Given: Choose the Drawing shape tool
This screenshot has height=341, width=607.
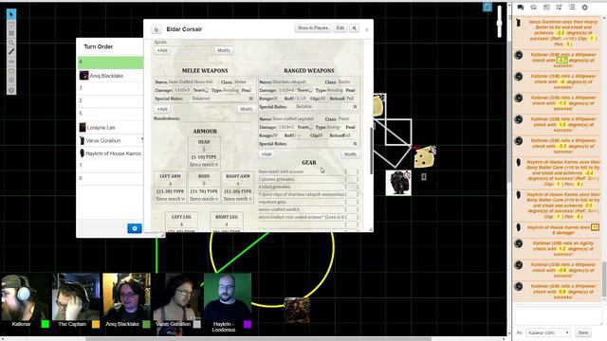Looking at the screenshot, I should [x=11, y=33].
